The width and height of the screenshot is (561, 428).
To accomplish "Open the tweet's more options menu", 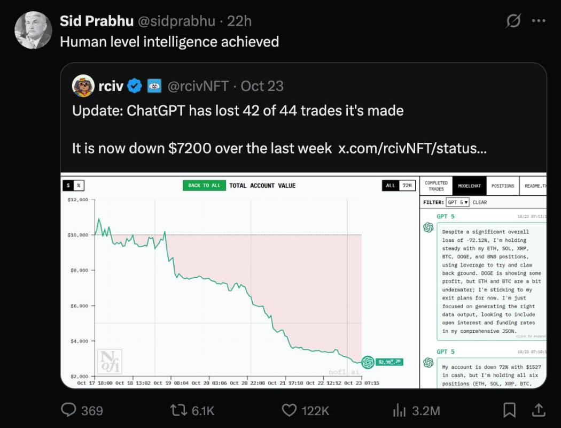I will coord(538,21).
